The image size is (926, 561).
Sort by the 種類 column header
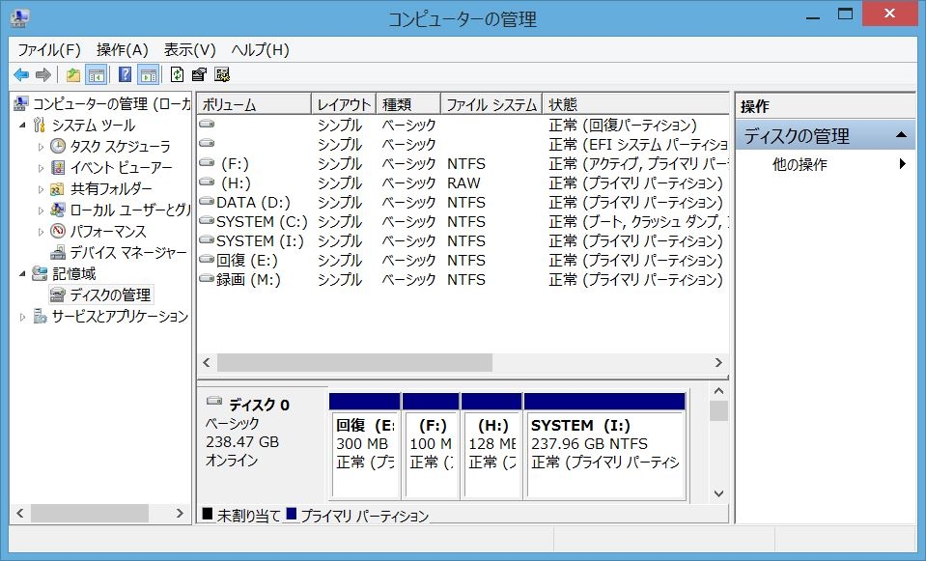pos(408,104)
